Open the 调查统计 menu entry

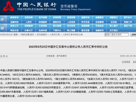pos(114,17)
